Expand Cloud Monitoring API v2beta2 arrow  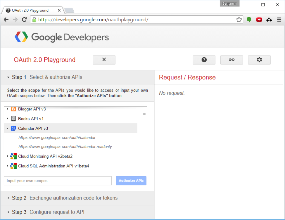tap(7, 156)
